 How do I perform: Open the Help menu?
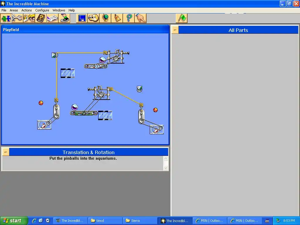pos(71,10)
